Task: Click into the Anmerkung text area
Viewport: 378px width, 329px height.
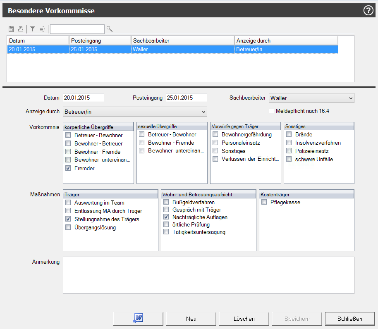Action: (208, 275)
